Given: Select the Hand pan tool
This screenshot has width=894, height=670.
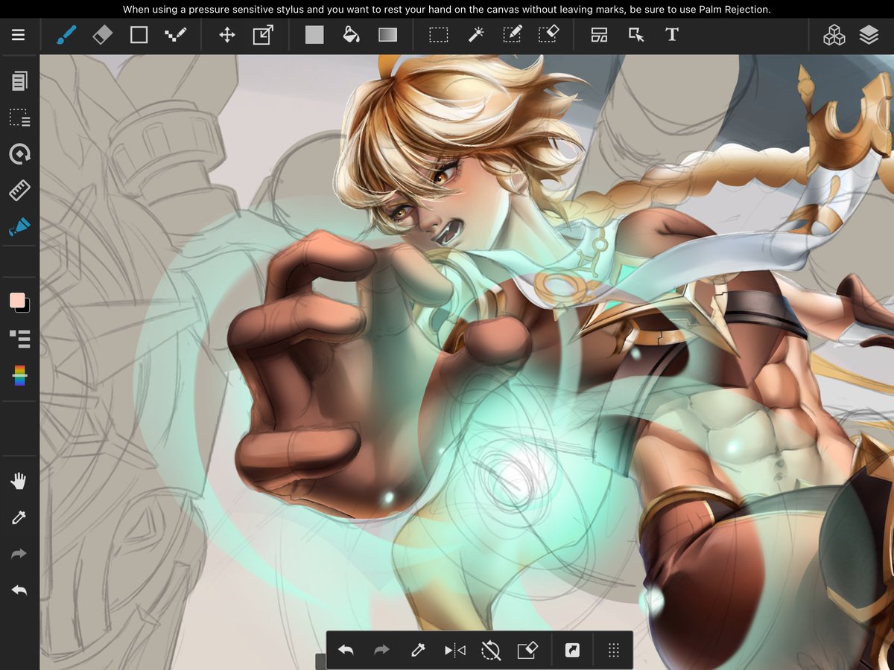Looking at the screenshot, I should 19,481.
